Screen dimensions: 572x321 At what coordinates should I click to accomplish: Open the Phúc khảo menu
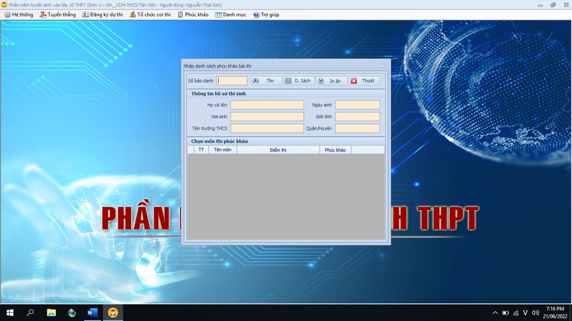coord(193,15)
